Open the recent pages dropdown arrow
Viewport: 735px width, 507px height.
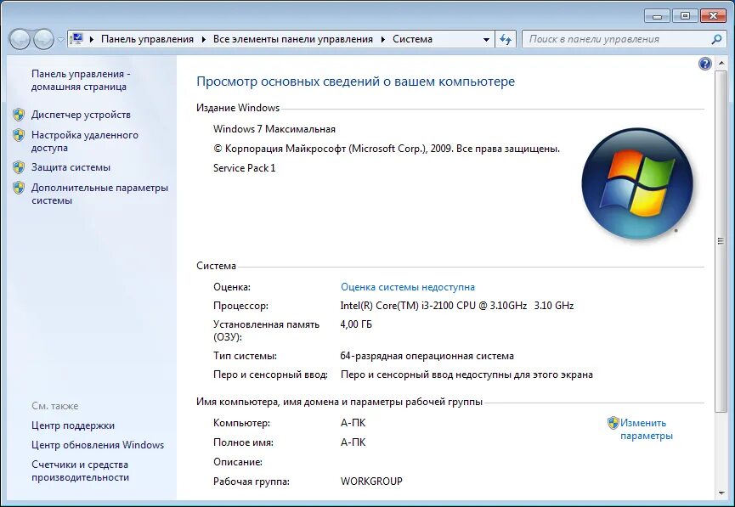point(61,40)
